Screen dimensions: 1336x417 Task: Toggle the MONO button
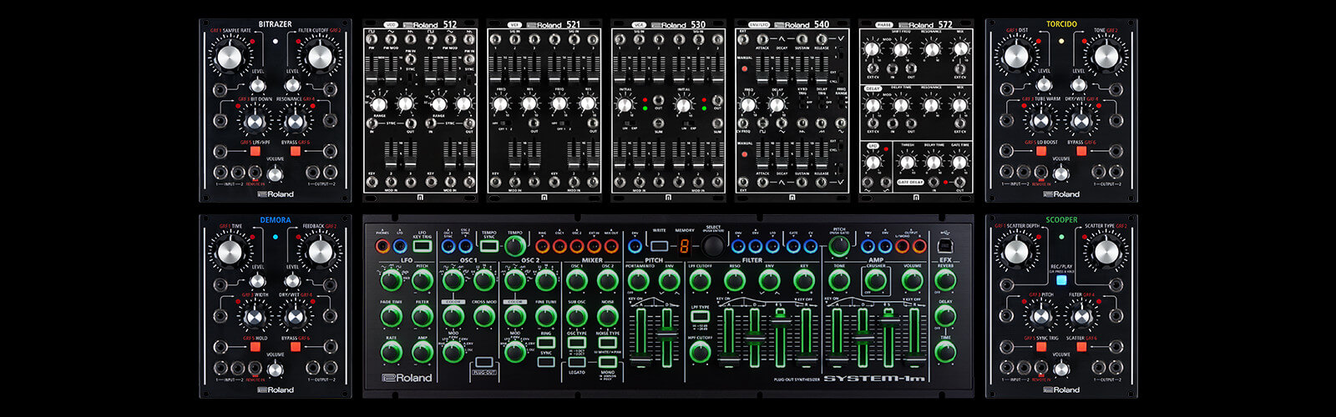pos(607,362)
